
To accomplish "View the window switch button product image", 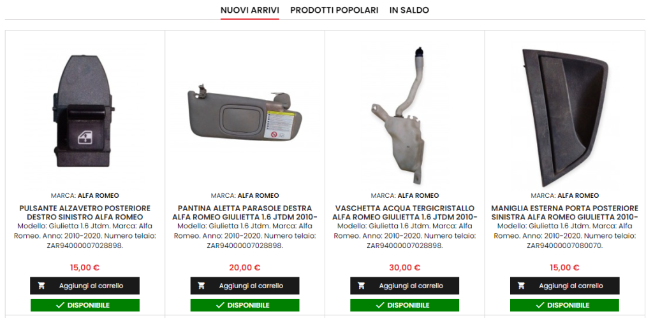I will point(85,111).
